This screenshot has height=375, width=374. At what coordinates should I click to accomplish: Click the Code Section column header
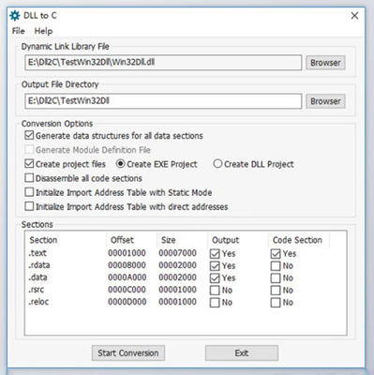click(x=297, y=240)
